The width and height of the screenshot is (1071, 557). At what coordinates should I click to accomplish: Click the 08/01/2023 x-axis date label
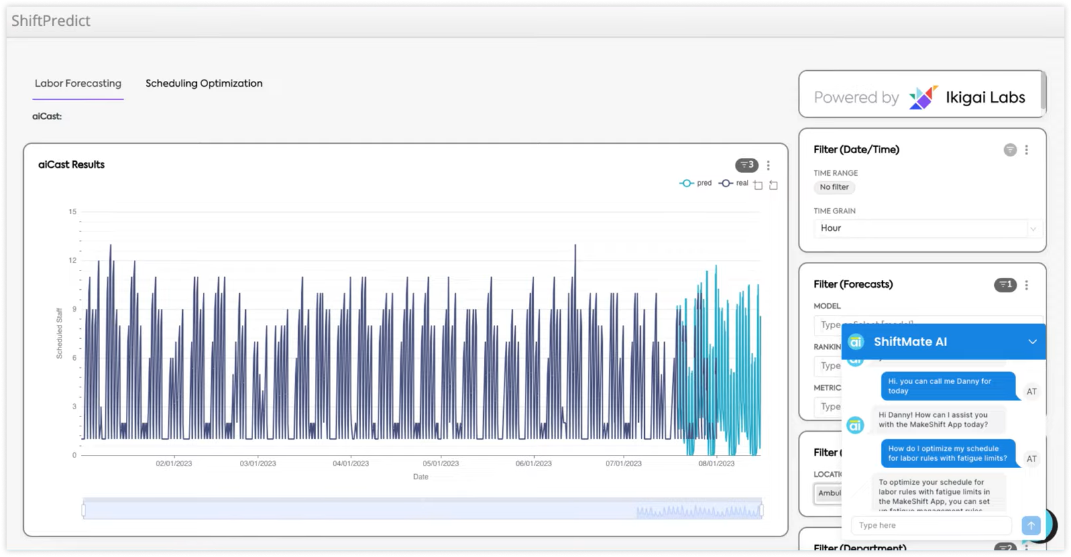716,464
